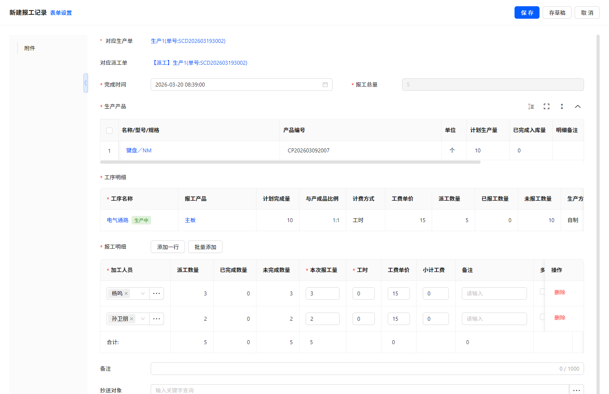Remove 孙卫朋 tag with the x icon

coord(132,319)
